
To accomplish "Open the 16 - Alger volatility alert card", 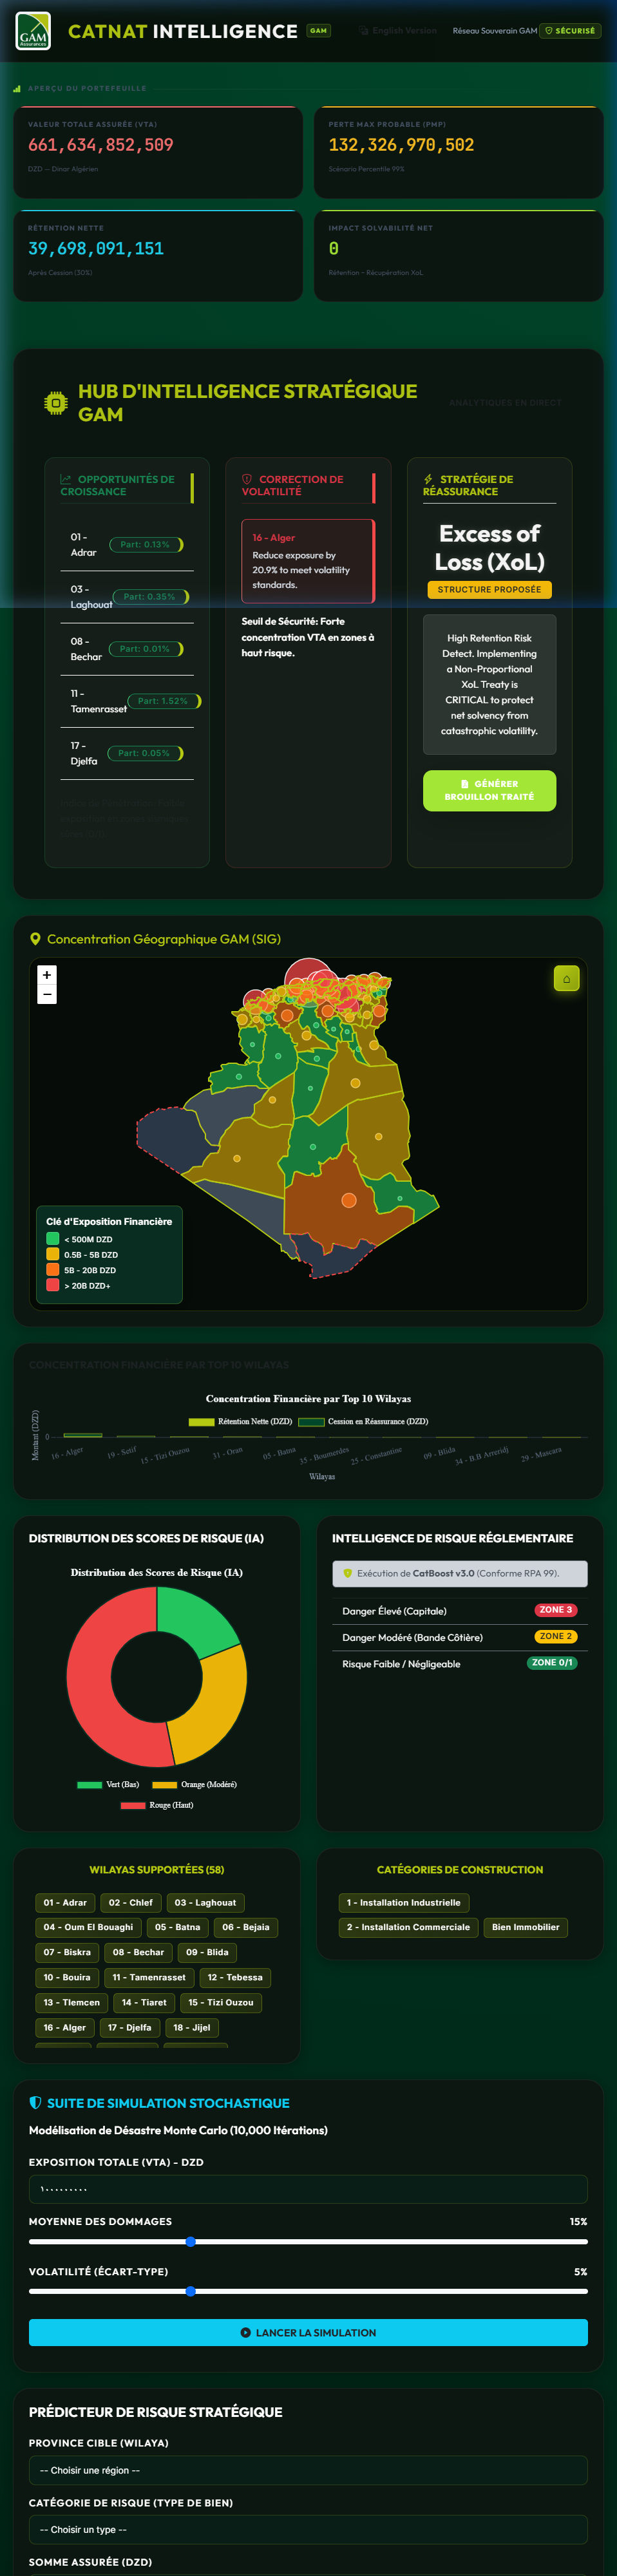I will 308,561.
